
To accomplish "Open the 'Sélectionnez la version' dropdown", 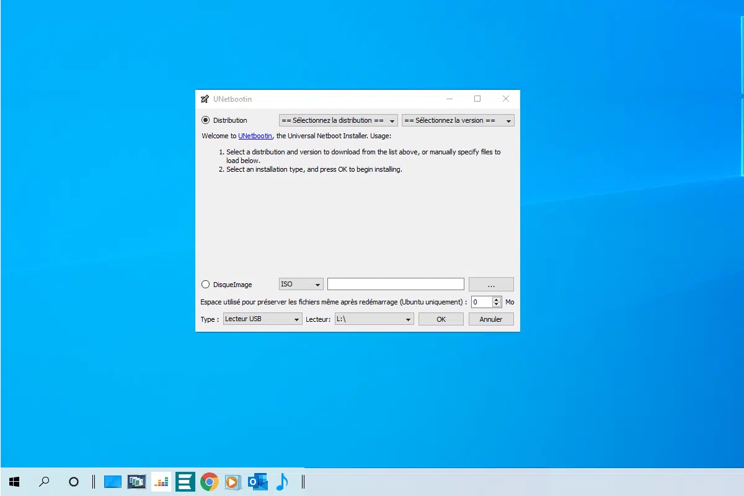I will point(458,120).
